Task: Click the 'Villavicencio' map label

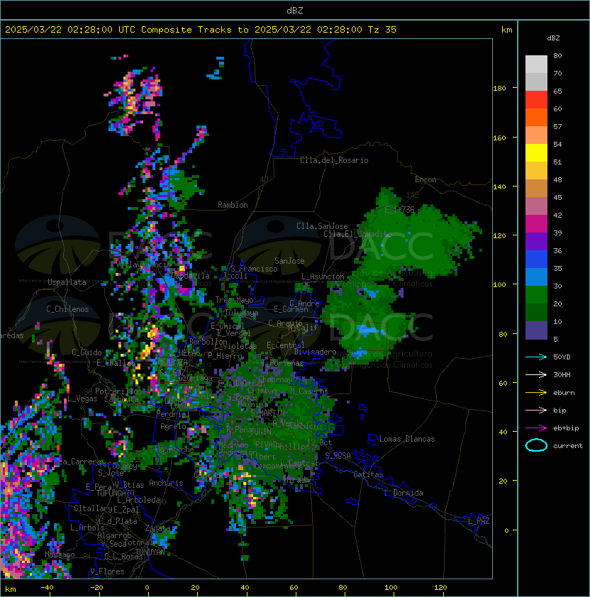Action: tap(144, 264)
